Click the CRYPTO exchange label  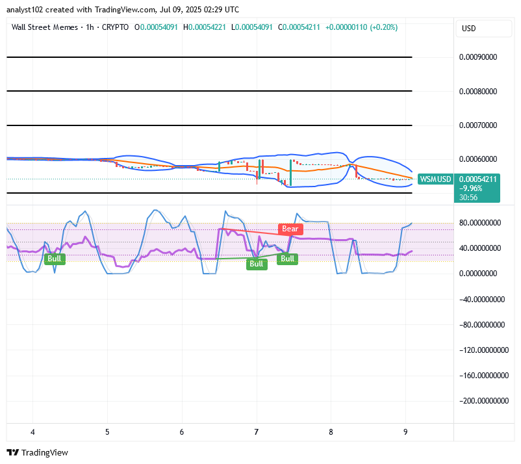coord(115,27)
